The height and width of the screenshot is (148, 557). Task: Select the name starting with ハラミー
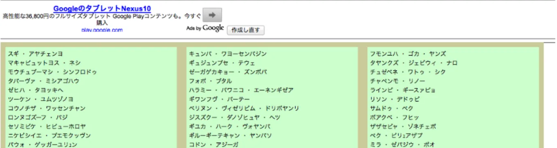point(241,90)
